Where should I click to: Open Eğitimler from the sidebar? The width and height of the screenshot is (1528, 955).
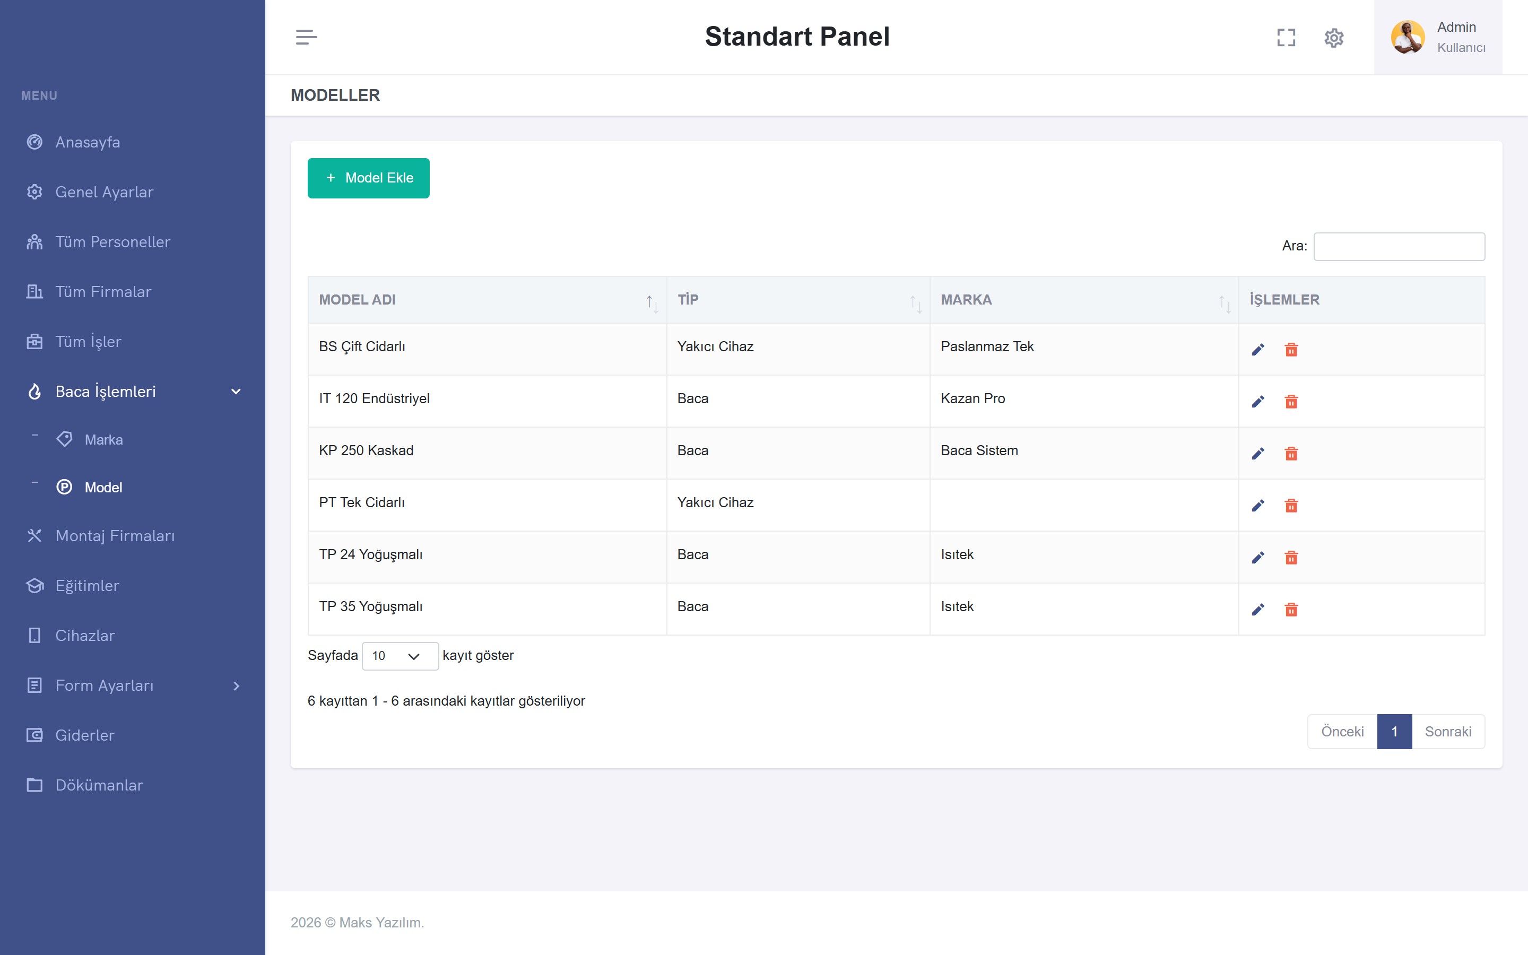pyautogui.click(x=133, y=586)
